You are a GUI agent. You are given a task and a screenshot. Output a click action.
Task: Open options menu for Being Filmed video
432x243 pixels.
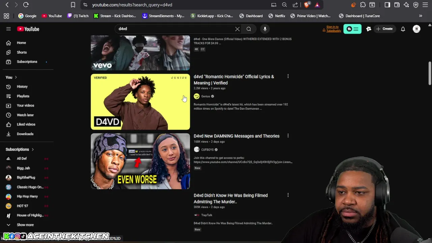click(288, 195)
